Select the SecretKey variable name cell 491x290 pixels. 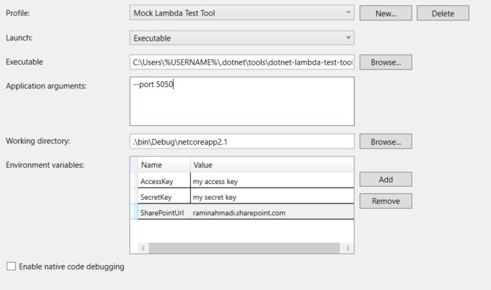point(163,197)
